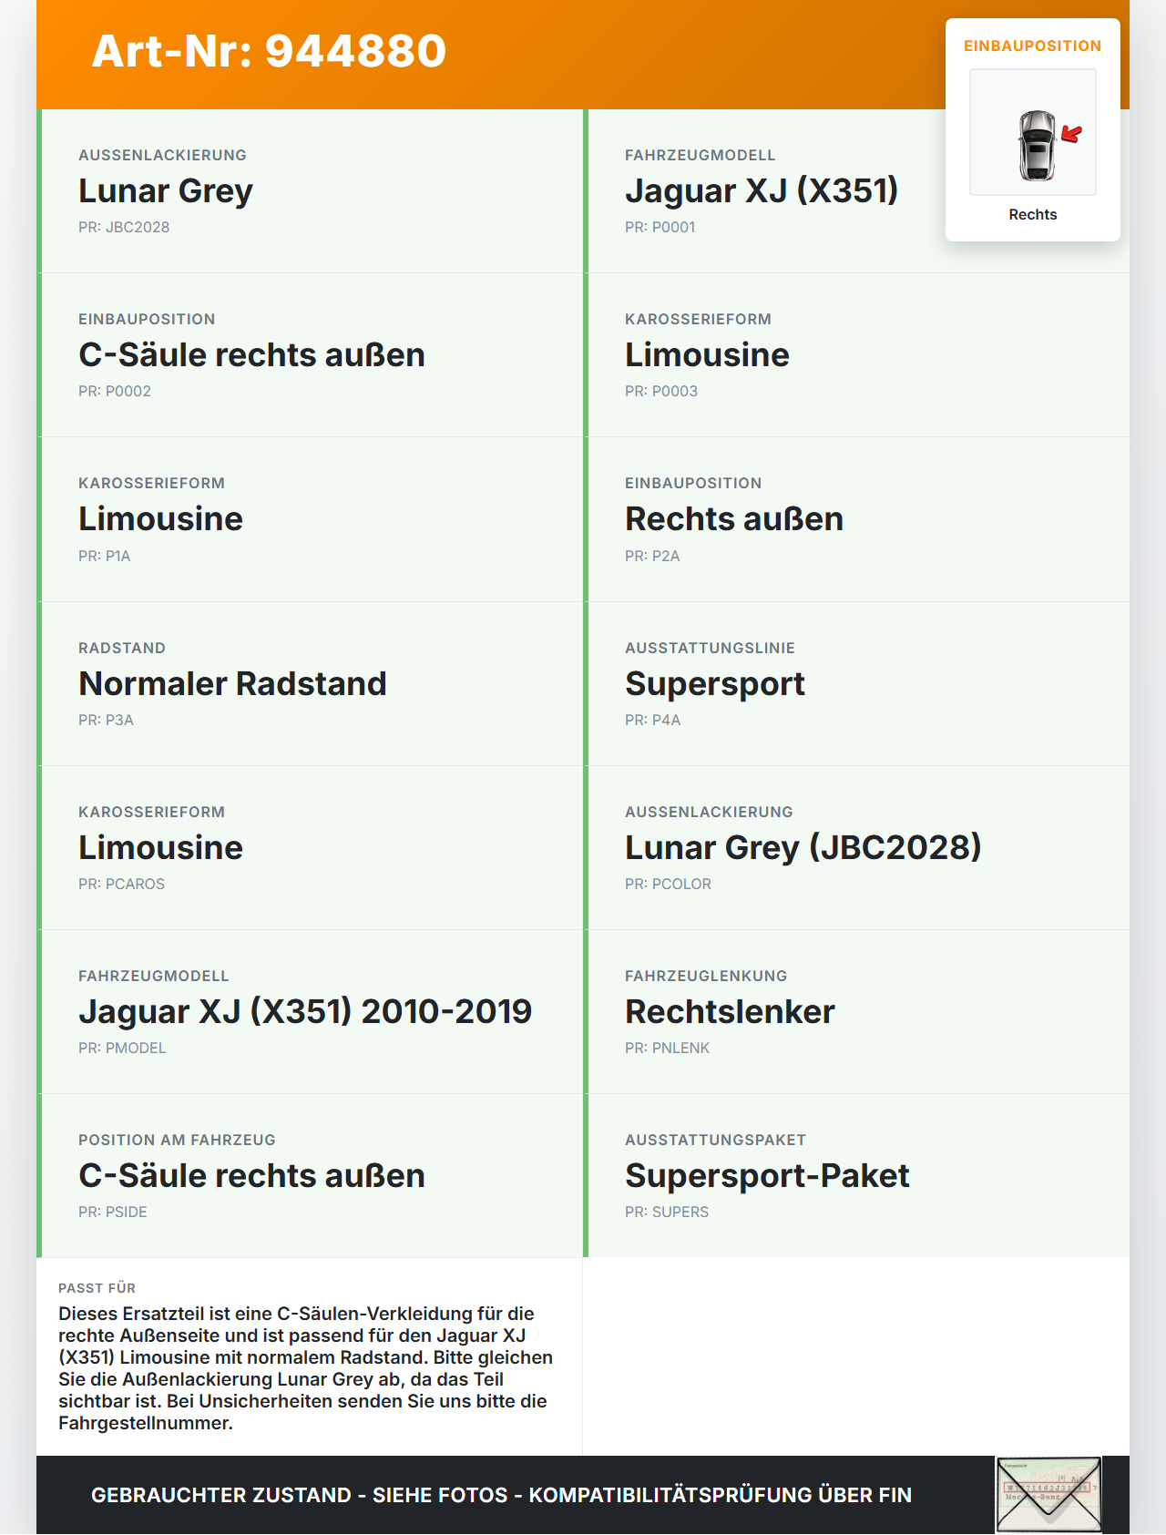1166x1535 pixels.
Task: Click the car position icon with red arrow
Action: pos(1033,132)
